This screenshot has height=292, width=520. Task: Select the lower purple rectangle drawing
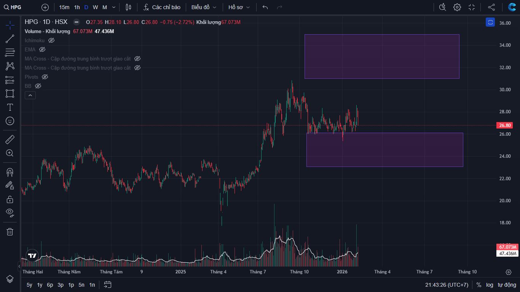point(385,150)
